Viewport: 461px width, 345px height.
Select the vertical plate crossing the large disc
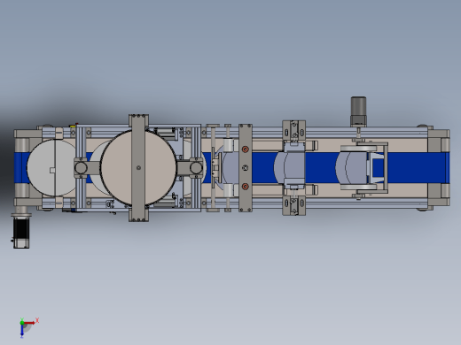pyautogui.click(x=138, y=168)
